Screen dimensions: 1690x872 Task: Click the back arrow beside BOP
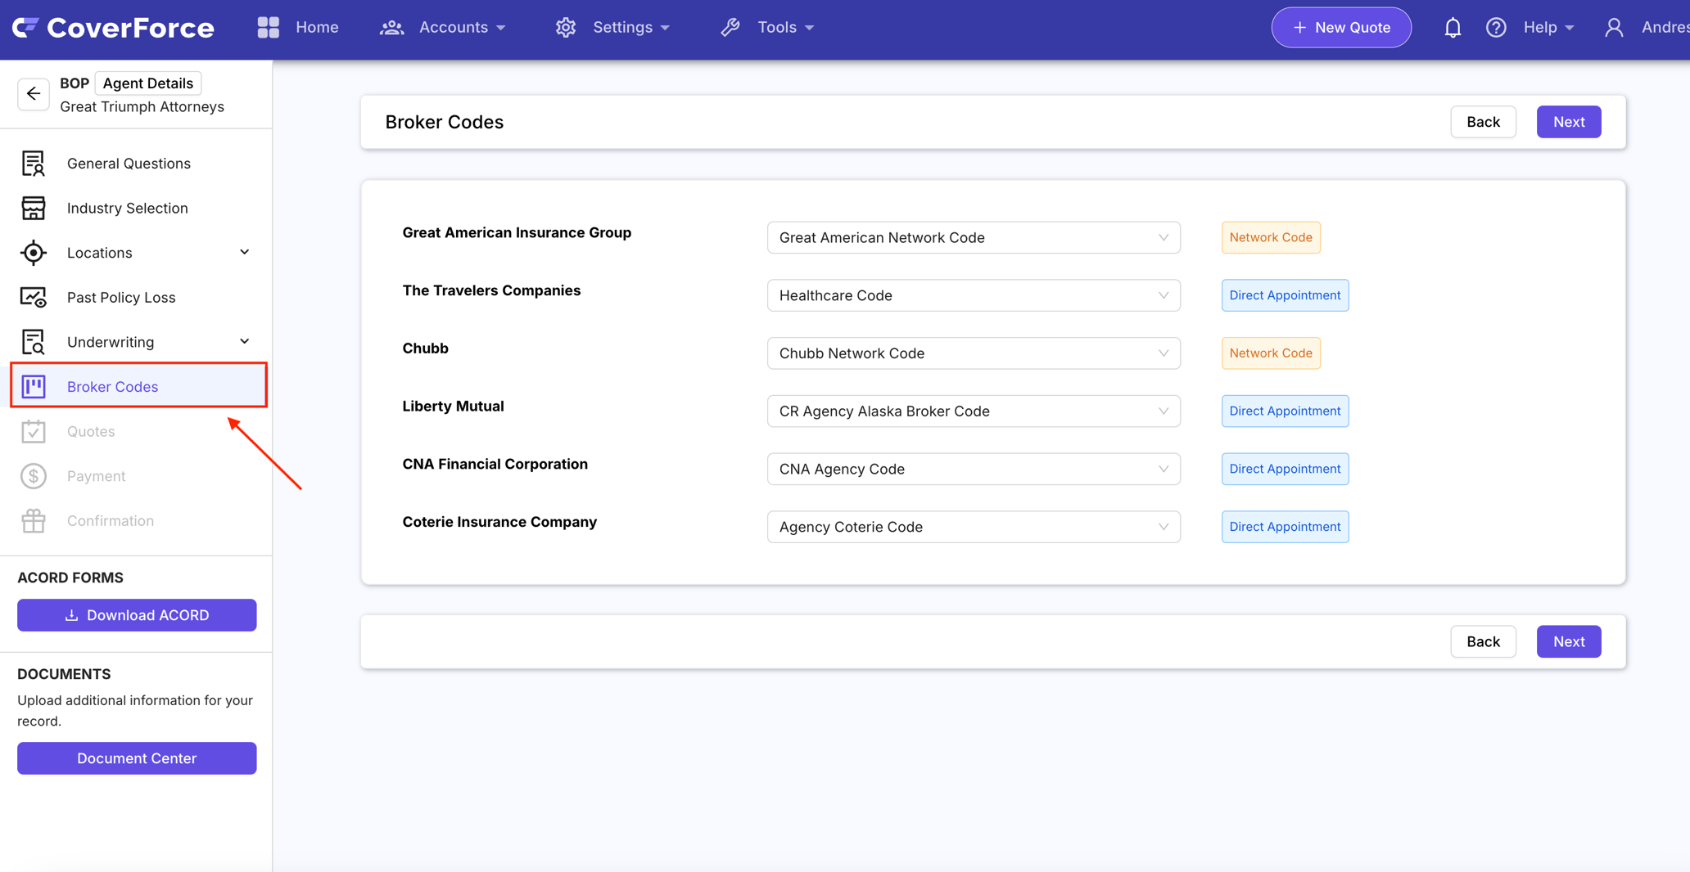pos(34,94)
